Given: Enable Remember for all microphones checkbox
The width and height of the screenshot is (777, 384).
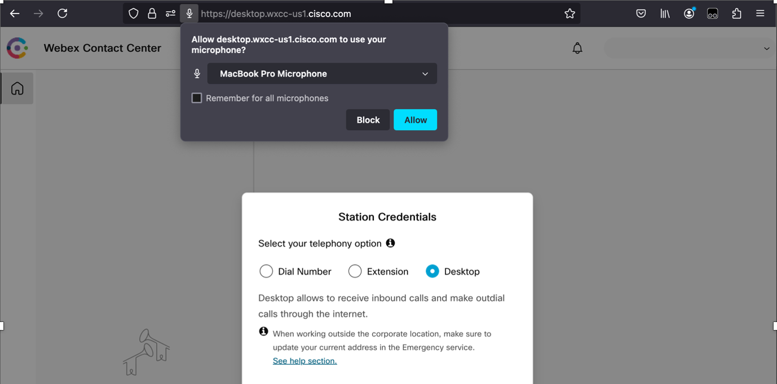Looking at the screenshot, I should coord(197,98).
